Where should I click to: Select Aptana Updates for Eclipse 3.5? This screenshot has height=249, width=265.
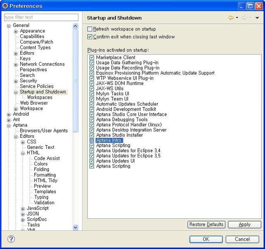click(128, 156)
